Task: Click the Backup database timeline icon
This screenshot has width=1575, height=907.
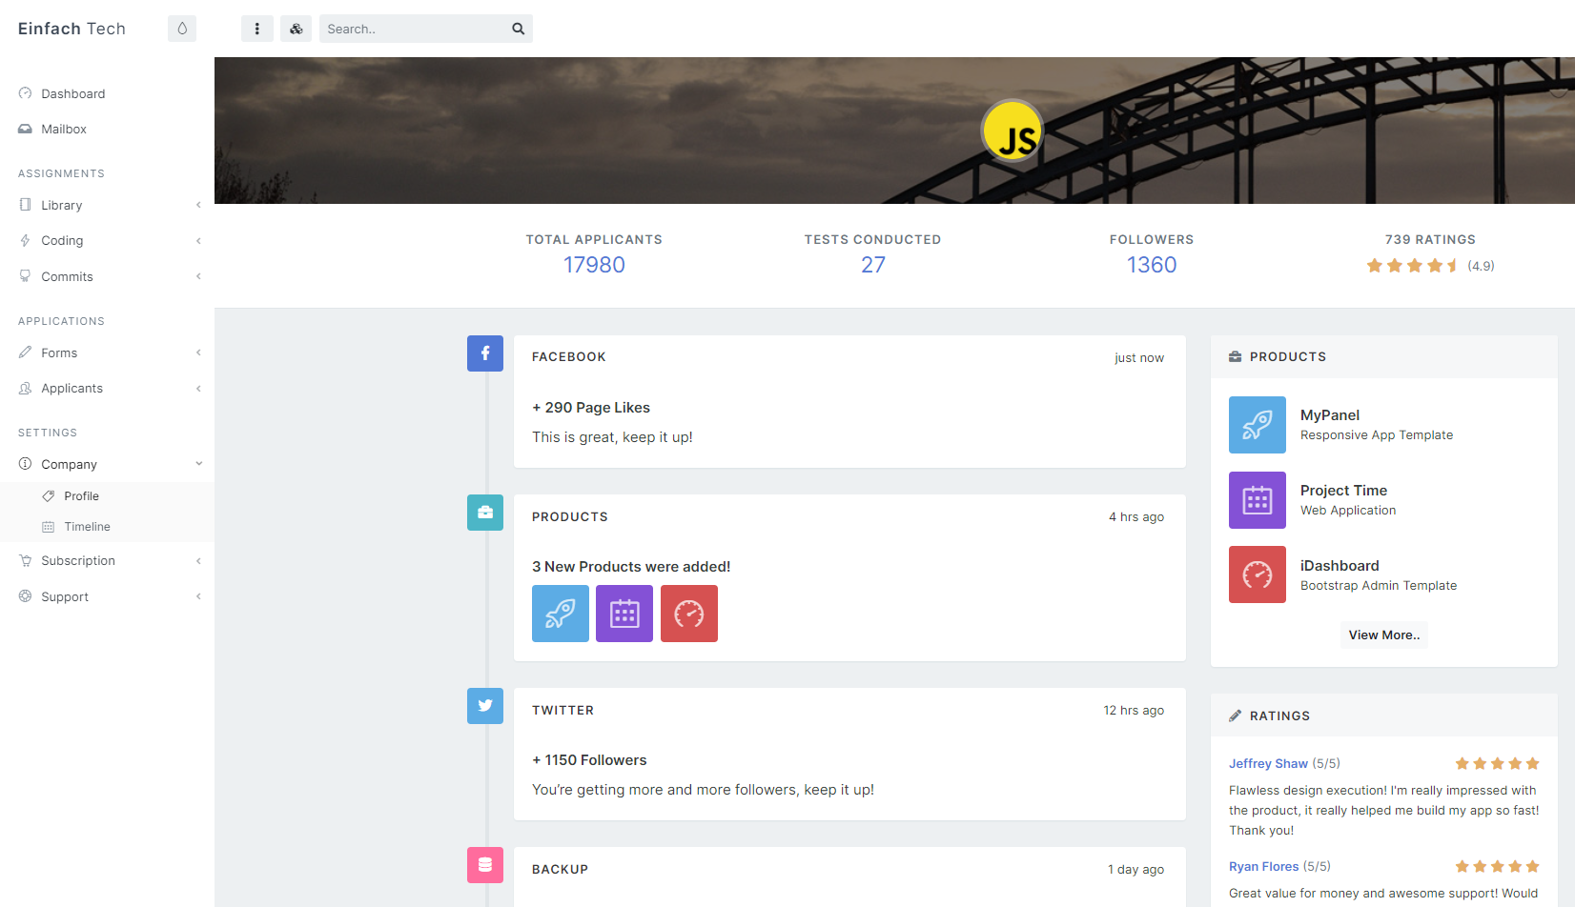Action: coord(485,865)
